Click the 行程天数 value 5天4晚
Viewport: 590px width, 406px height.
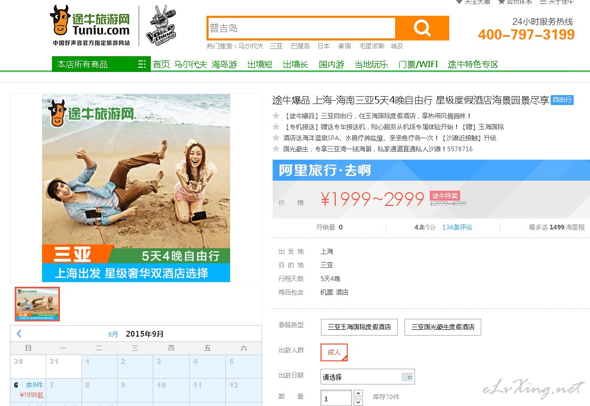tap(330, 278)
